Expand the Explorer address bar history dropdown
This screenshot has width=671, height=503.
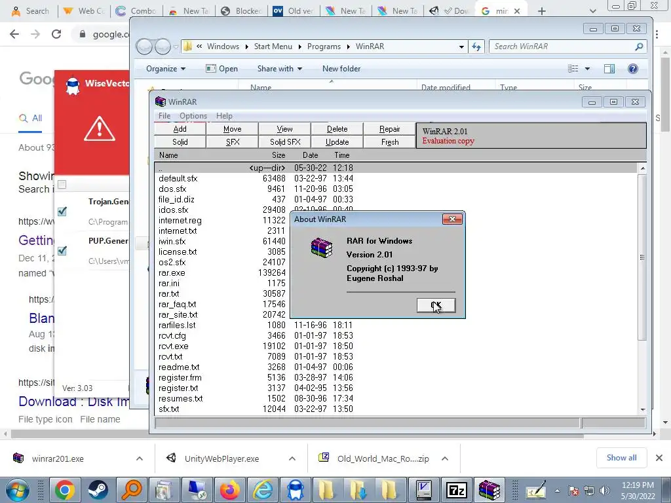point(461,47)
